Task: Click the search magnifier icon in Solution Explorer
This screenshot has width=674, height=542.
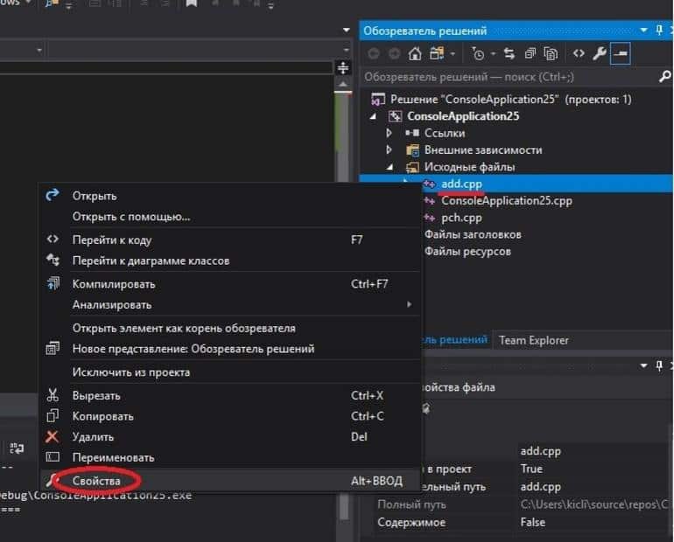Action: [x=664, y=77]
